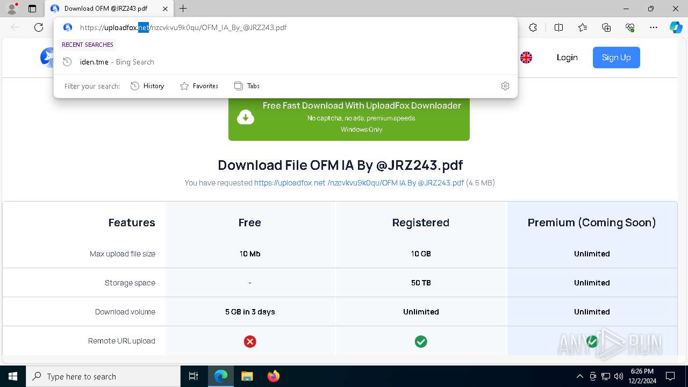The height and width of the screenshot is (387, 688).
Task: Open Split screen icon in toolbar
Action: 558,27
